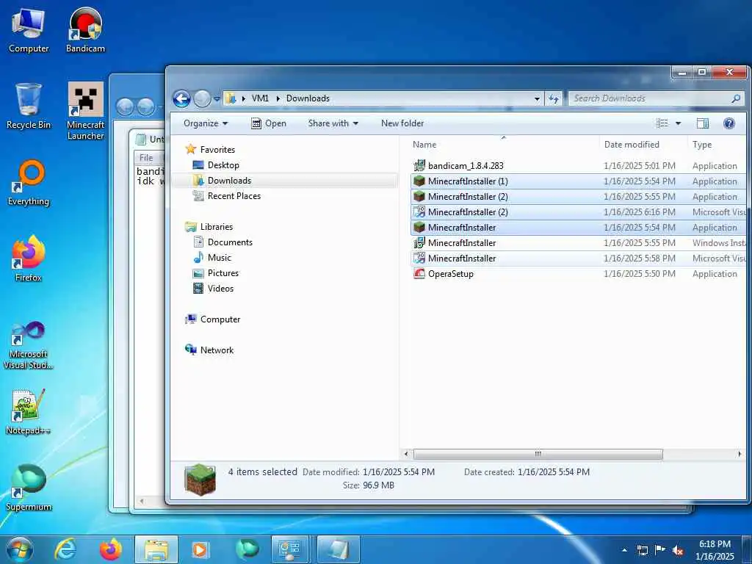Open the Documents library
This screenshot has width=752, height=564.
click(223, 242)
